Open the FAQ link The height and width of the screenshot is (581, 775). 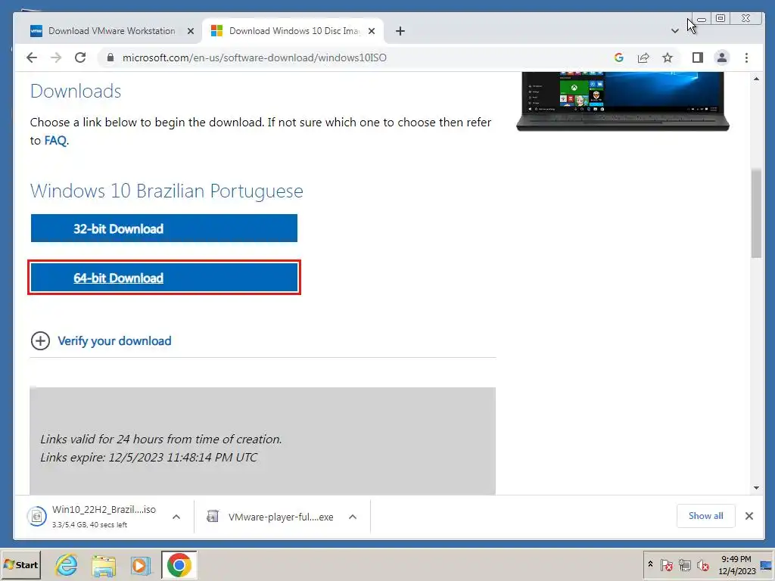(x=55, y=140)
